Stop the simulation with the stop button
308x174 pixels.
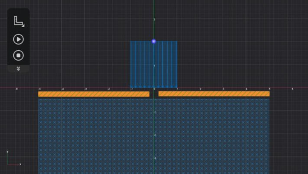(x=18, y=55)
